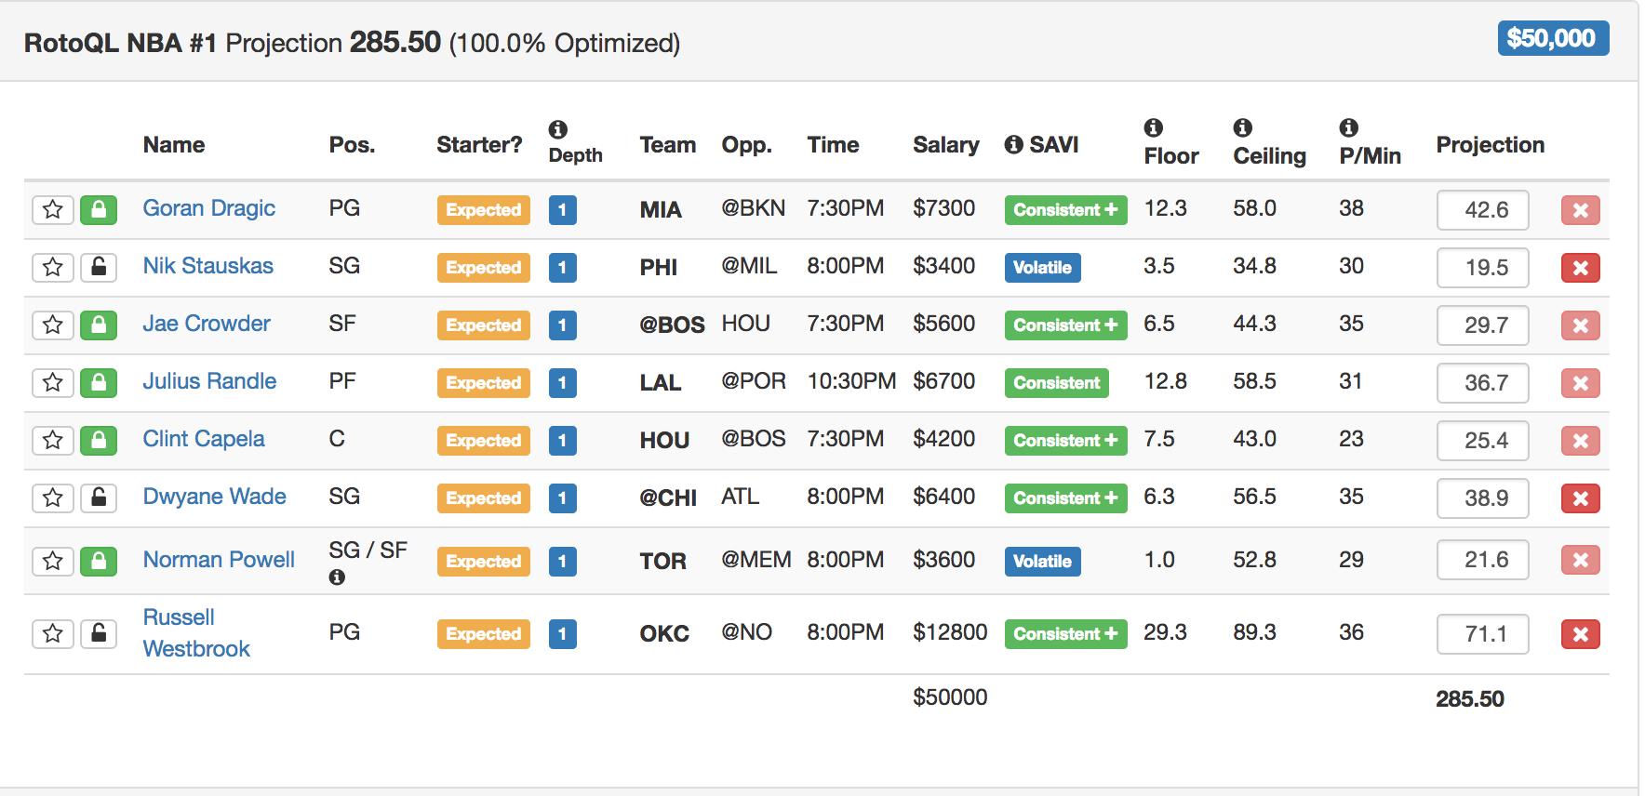Screen dimensions: 1645x796
Task: Edit Nik Stauskas projection field 19.5
Action: pyautogui.click(x=1483, y=268)
